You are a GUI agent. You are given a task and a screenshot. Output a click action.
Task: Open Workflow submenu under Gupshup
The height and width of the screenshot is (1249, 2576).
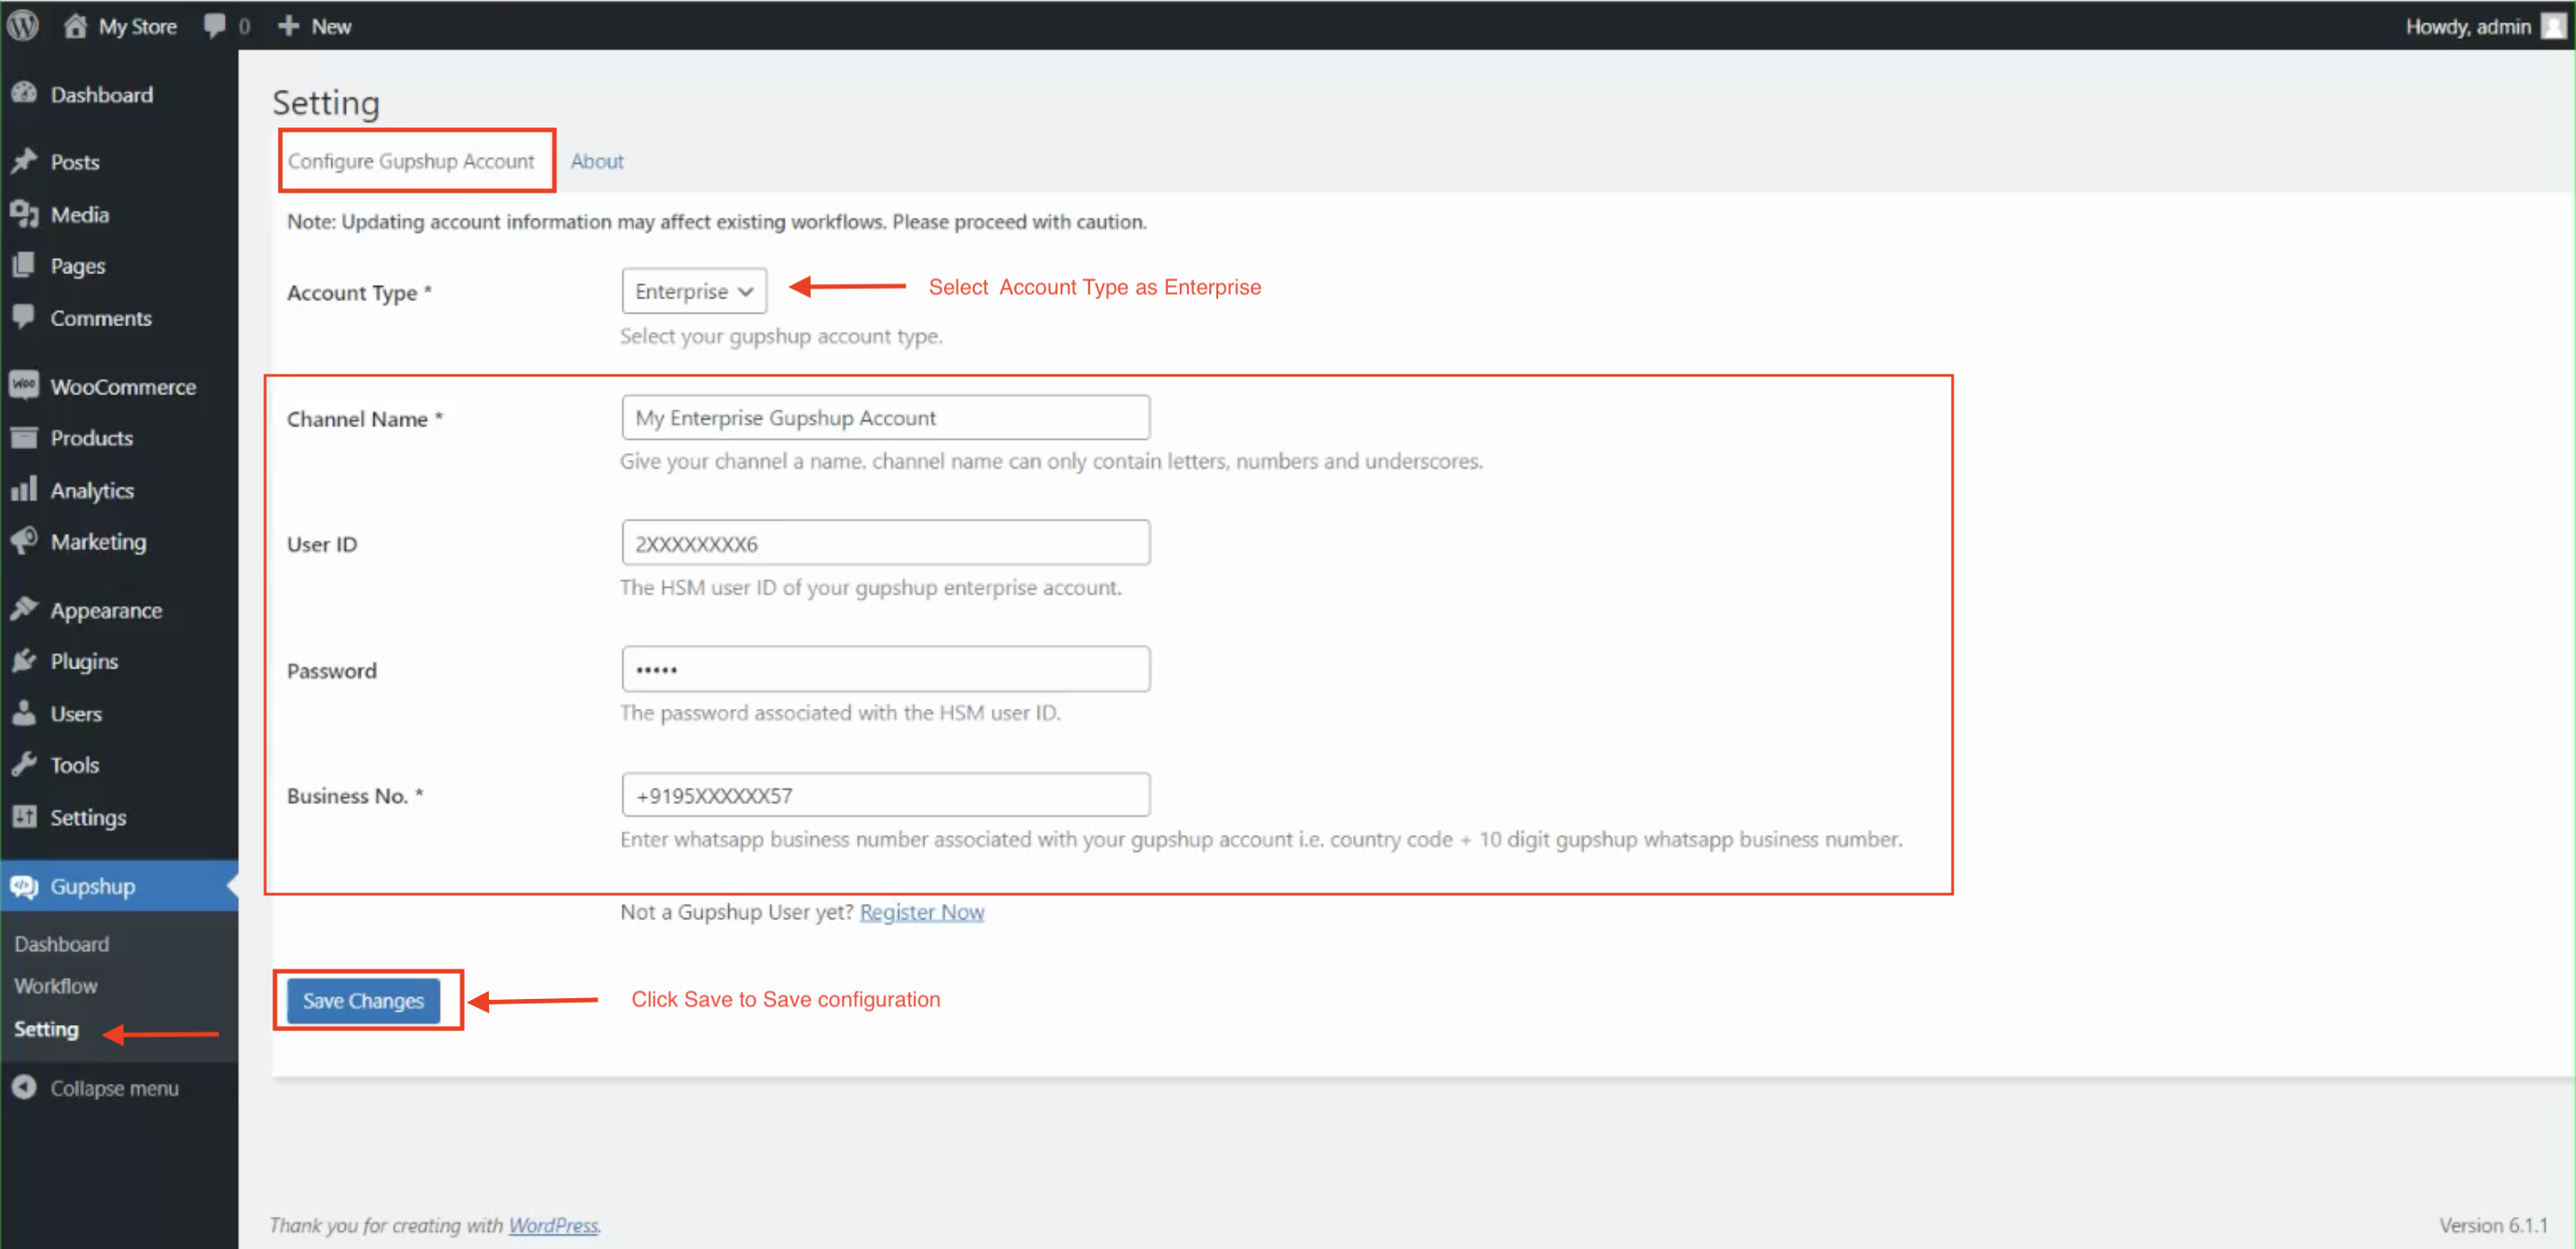coord(56,986)
